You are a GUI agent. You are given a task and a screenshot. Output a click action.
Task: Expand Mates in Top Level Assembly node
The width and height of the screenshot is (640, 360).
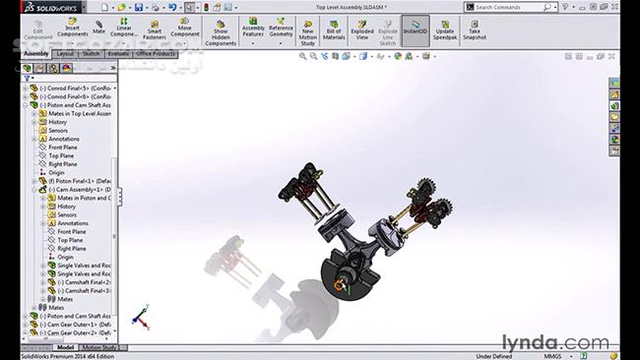pos(34,113)
